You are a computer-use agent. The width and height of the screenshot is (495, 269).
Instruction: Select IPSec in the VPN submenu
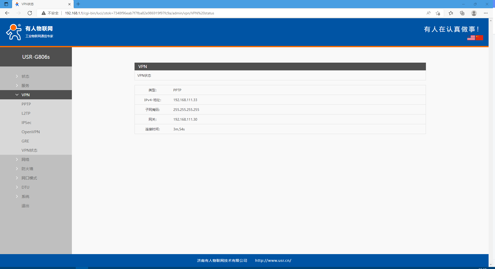pos(26,122)
